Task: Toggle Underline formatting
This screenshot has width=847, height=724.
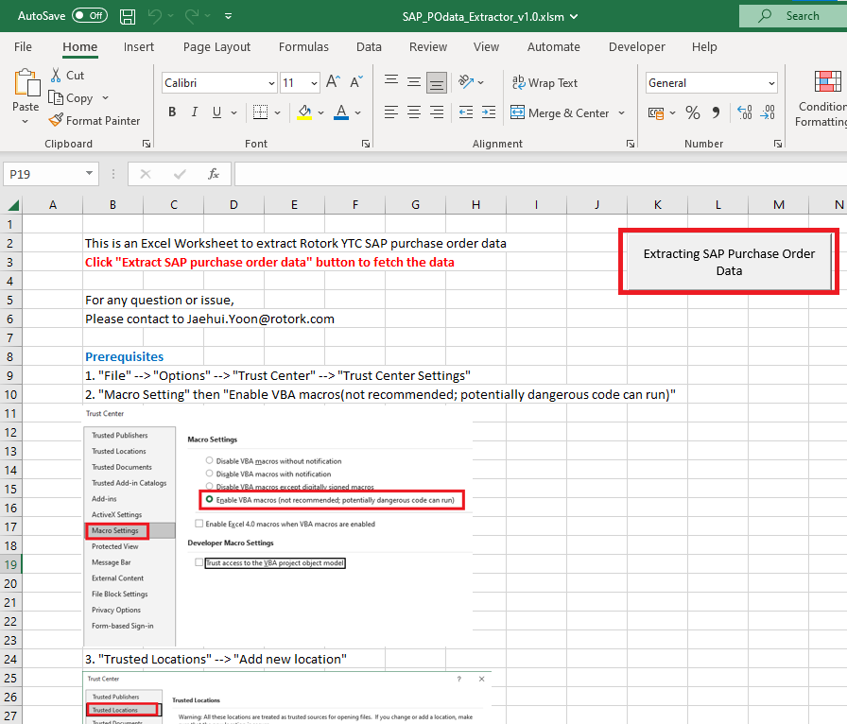Action: (x=216, y=112)
